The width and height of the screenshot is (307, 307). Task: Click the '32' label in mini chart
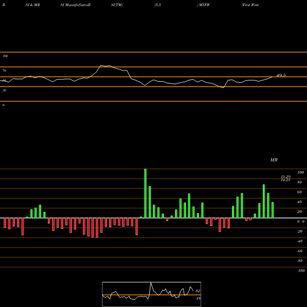[198, 291]
